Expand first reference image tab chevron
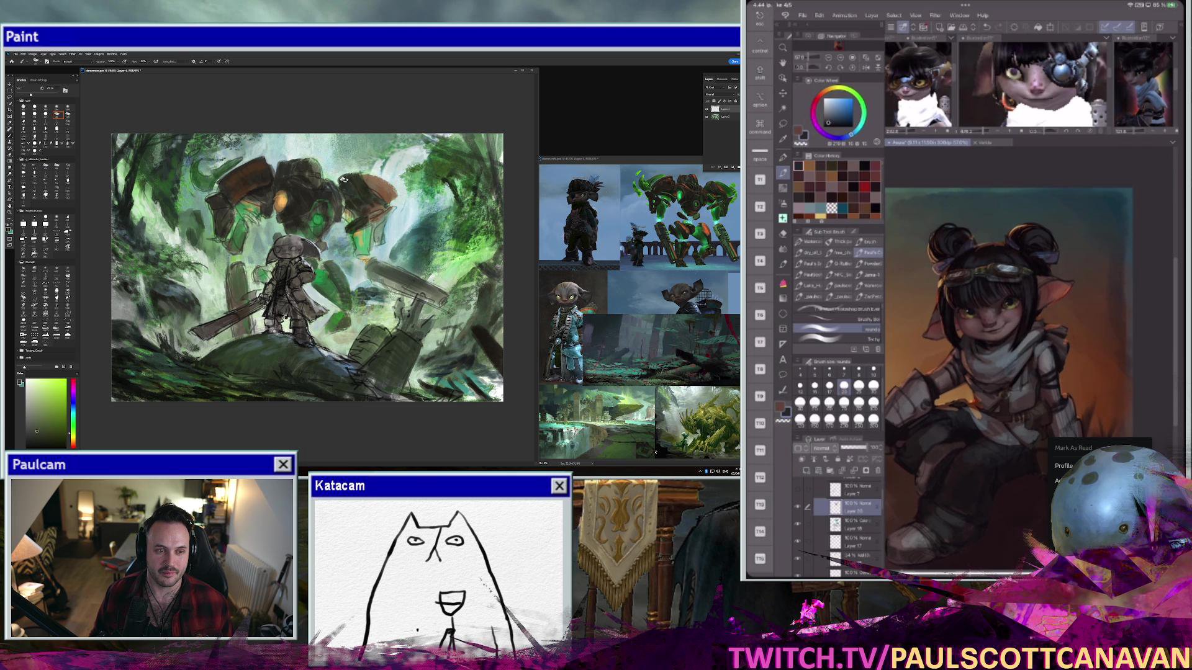The image size is (1192, 670). (950, 38)
